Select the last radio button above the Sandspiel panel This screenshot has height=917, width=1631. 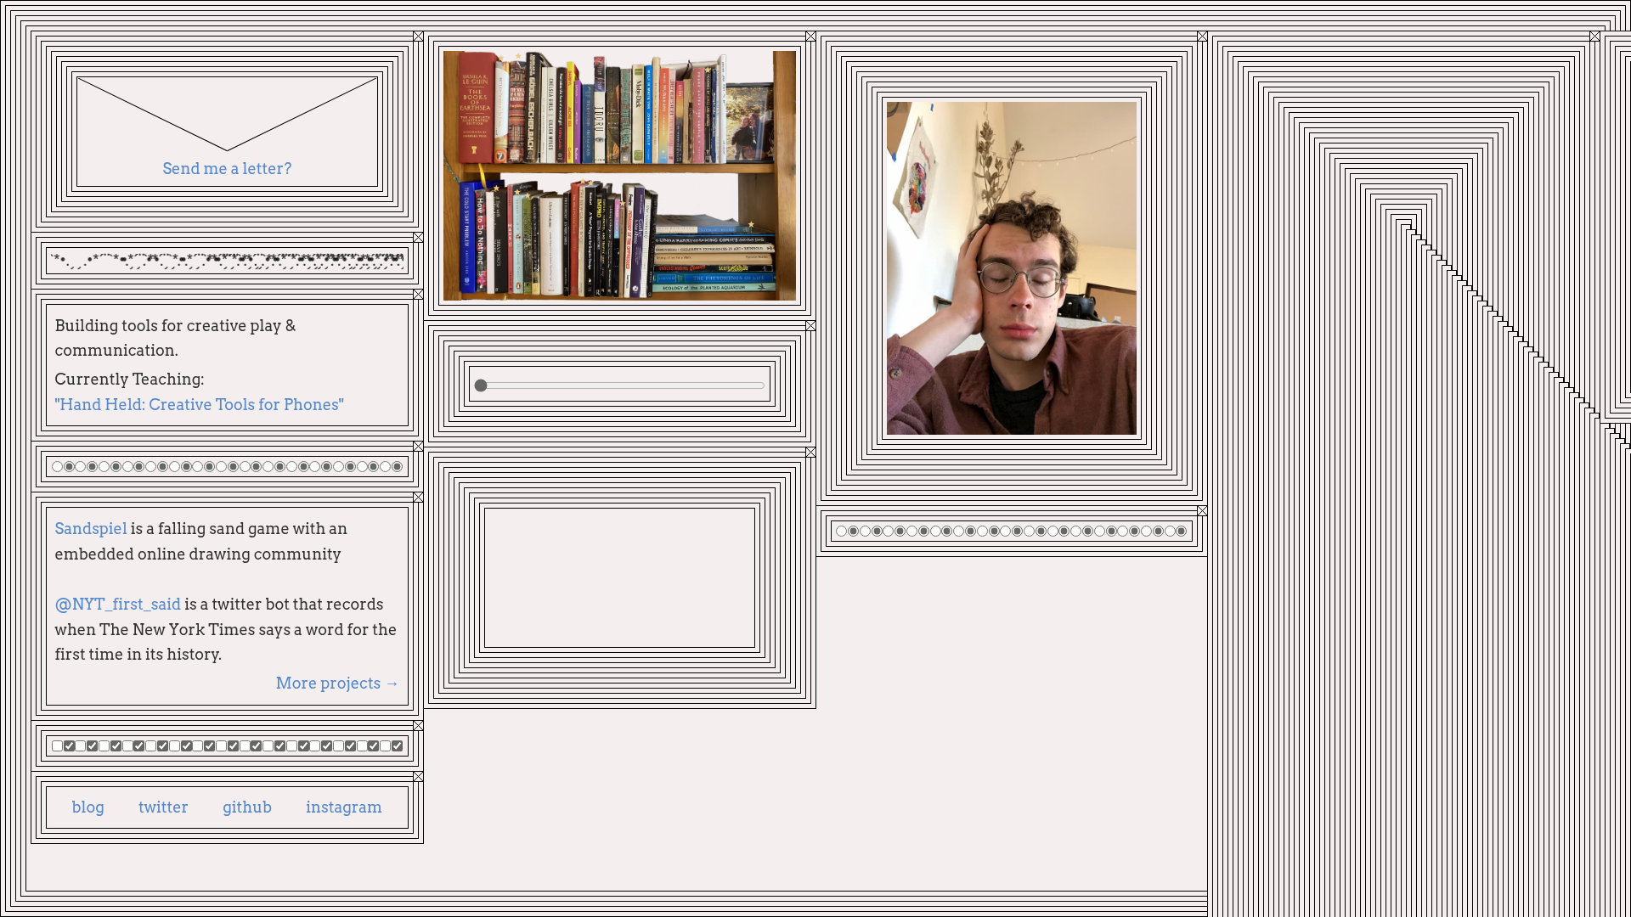tap(397, 467)
